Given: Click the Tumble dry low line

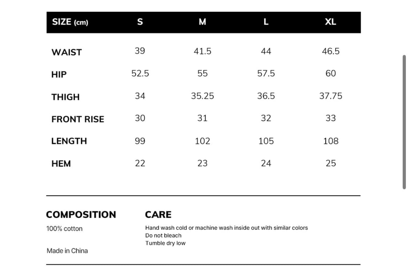Looking at the screenshot, I should click(x=165, y=243).
